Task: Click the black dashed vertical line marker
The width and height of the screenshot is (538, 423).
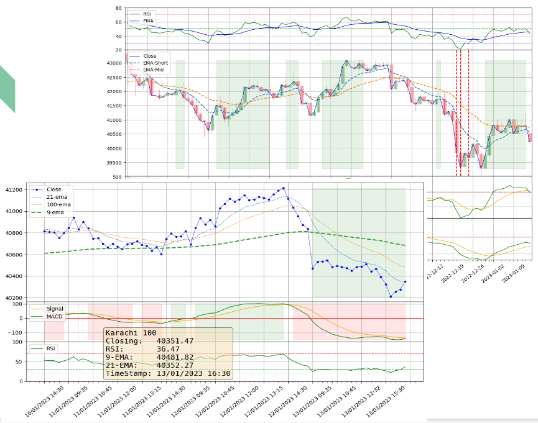Action: click(468, 112)
